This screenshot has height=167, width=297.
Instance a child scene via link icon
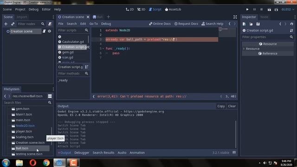[x=13, y=24]
